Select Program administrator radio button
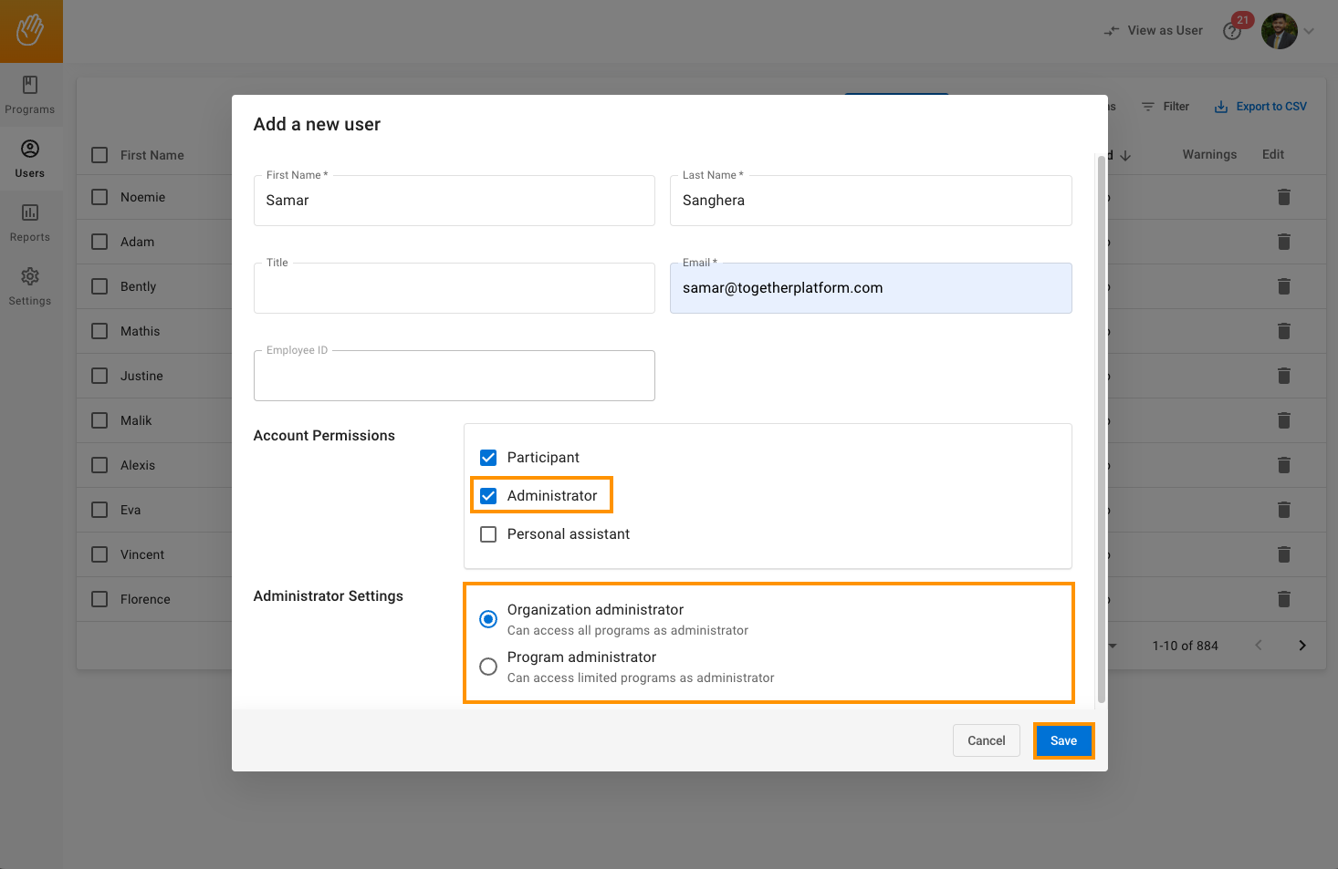 point(488,667)
